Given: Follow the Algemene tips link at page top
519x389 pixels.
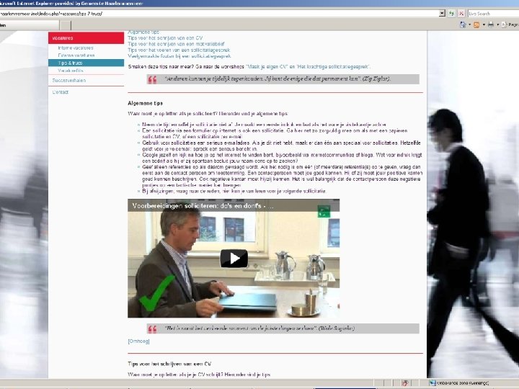Looking at the screenshot, I should [143, 32].
